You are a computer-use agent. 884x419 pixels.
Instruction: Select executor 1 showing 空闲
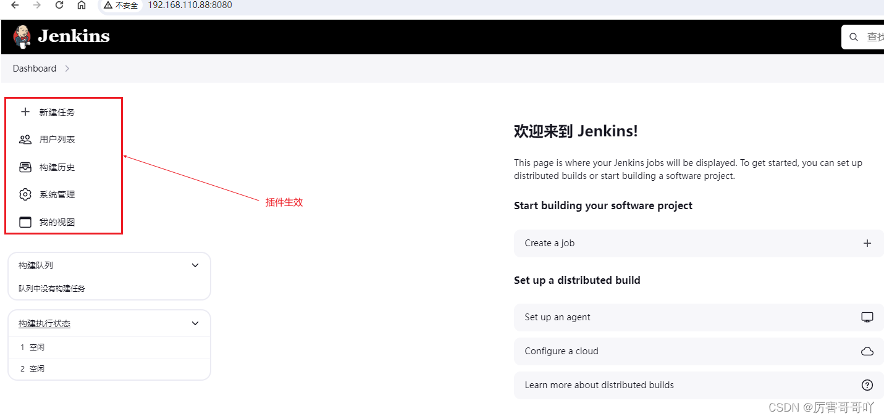[32, 347]
